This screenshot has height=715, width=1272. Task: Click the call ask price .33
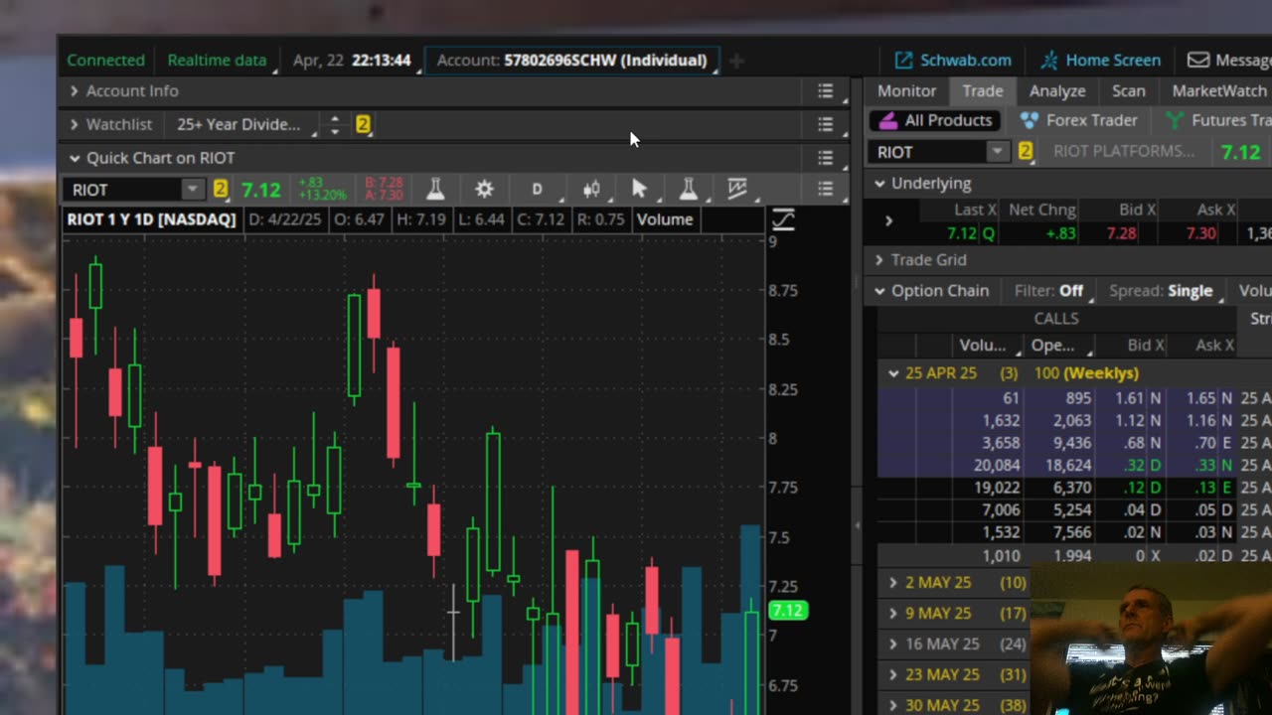pyautogui.click(x=1206, y=465)
